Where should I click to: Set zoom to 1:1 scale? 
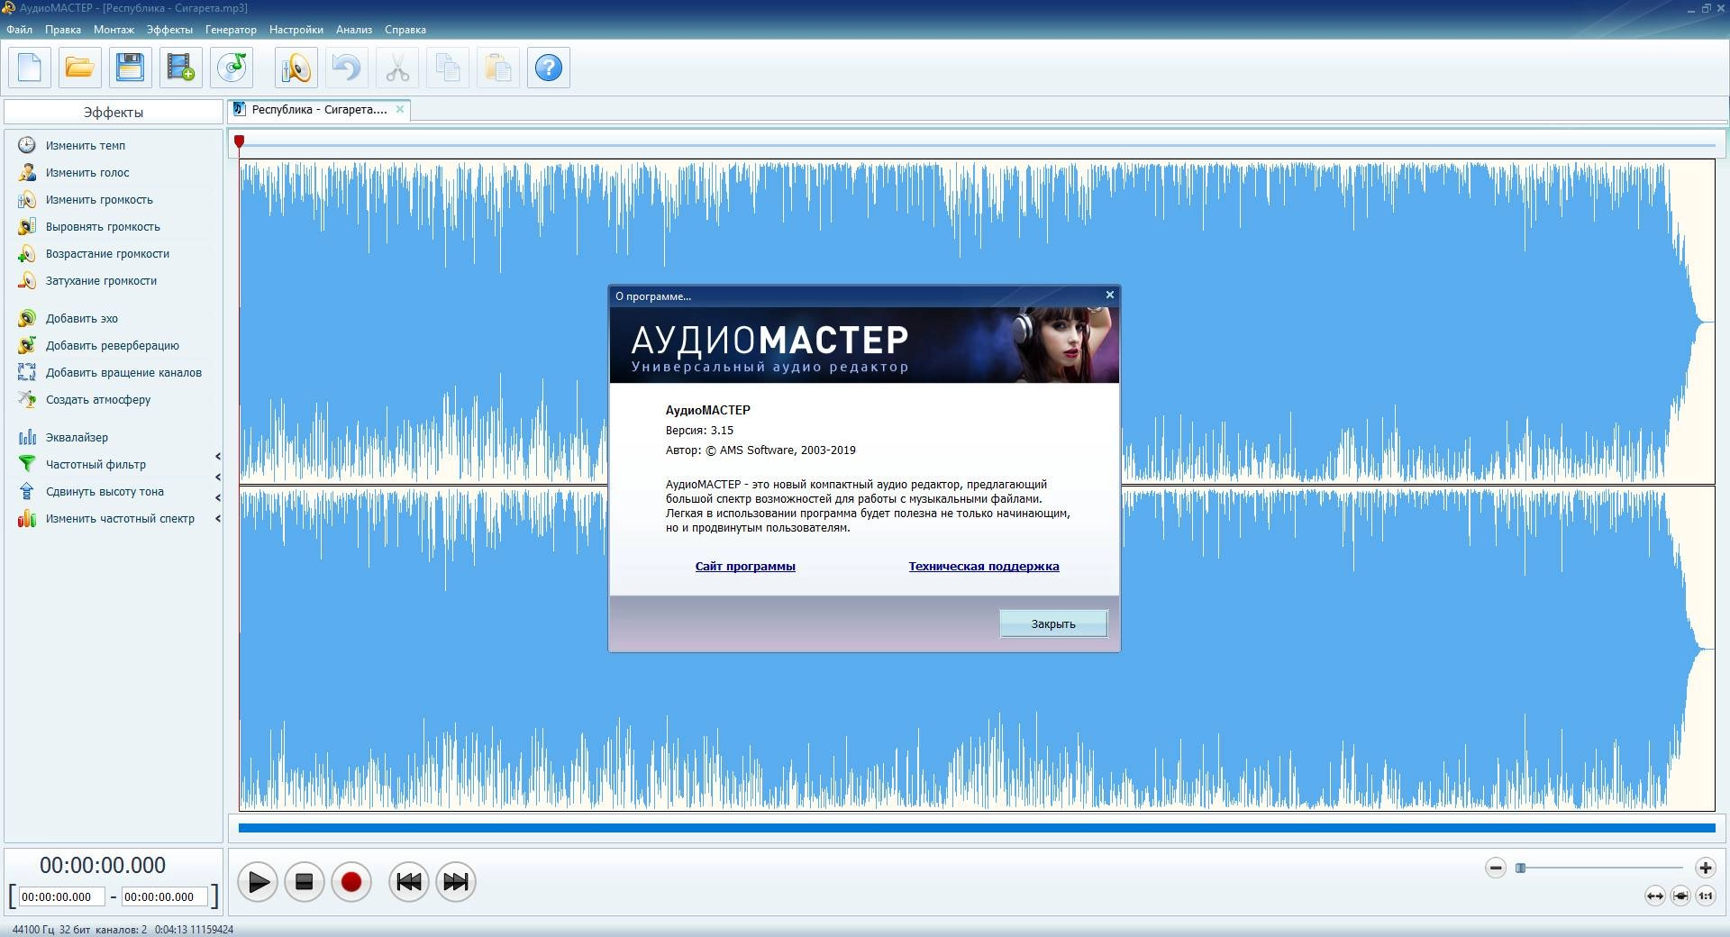[x=1705, y=896]
